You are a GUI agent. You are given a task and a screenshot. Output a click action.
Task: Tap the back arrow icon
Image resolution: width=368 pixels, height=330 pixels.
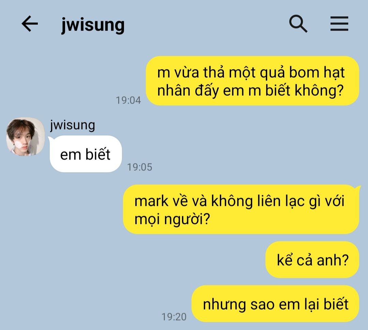(x=30, y=24)
